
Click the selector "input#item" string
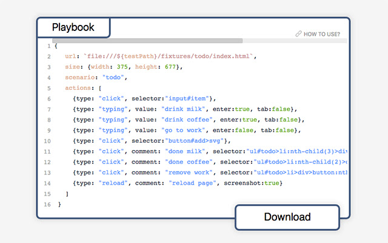point(187,98)
